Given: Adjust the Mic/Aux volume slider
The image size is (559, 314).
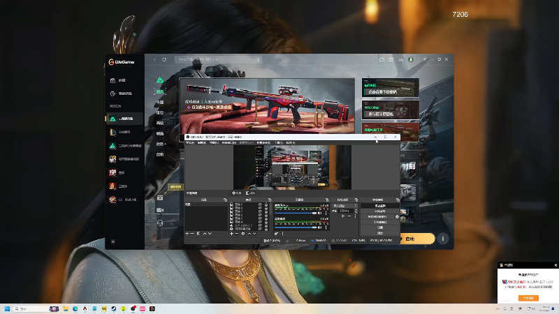Looking at the screenshot, I should click(x=296, y=213).
